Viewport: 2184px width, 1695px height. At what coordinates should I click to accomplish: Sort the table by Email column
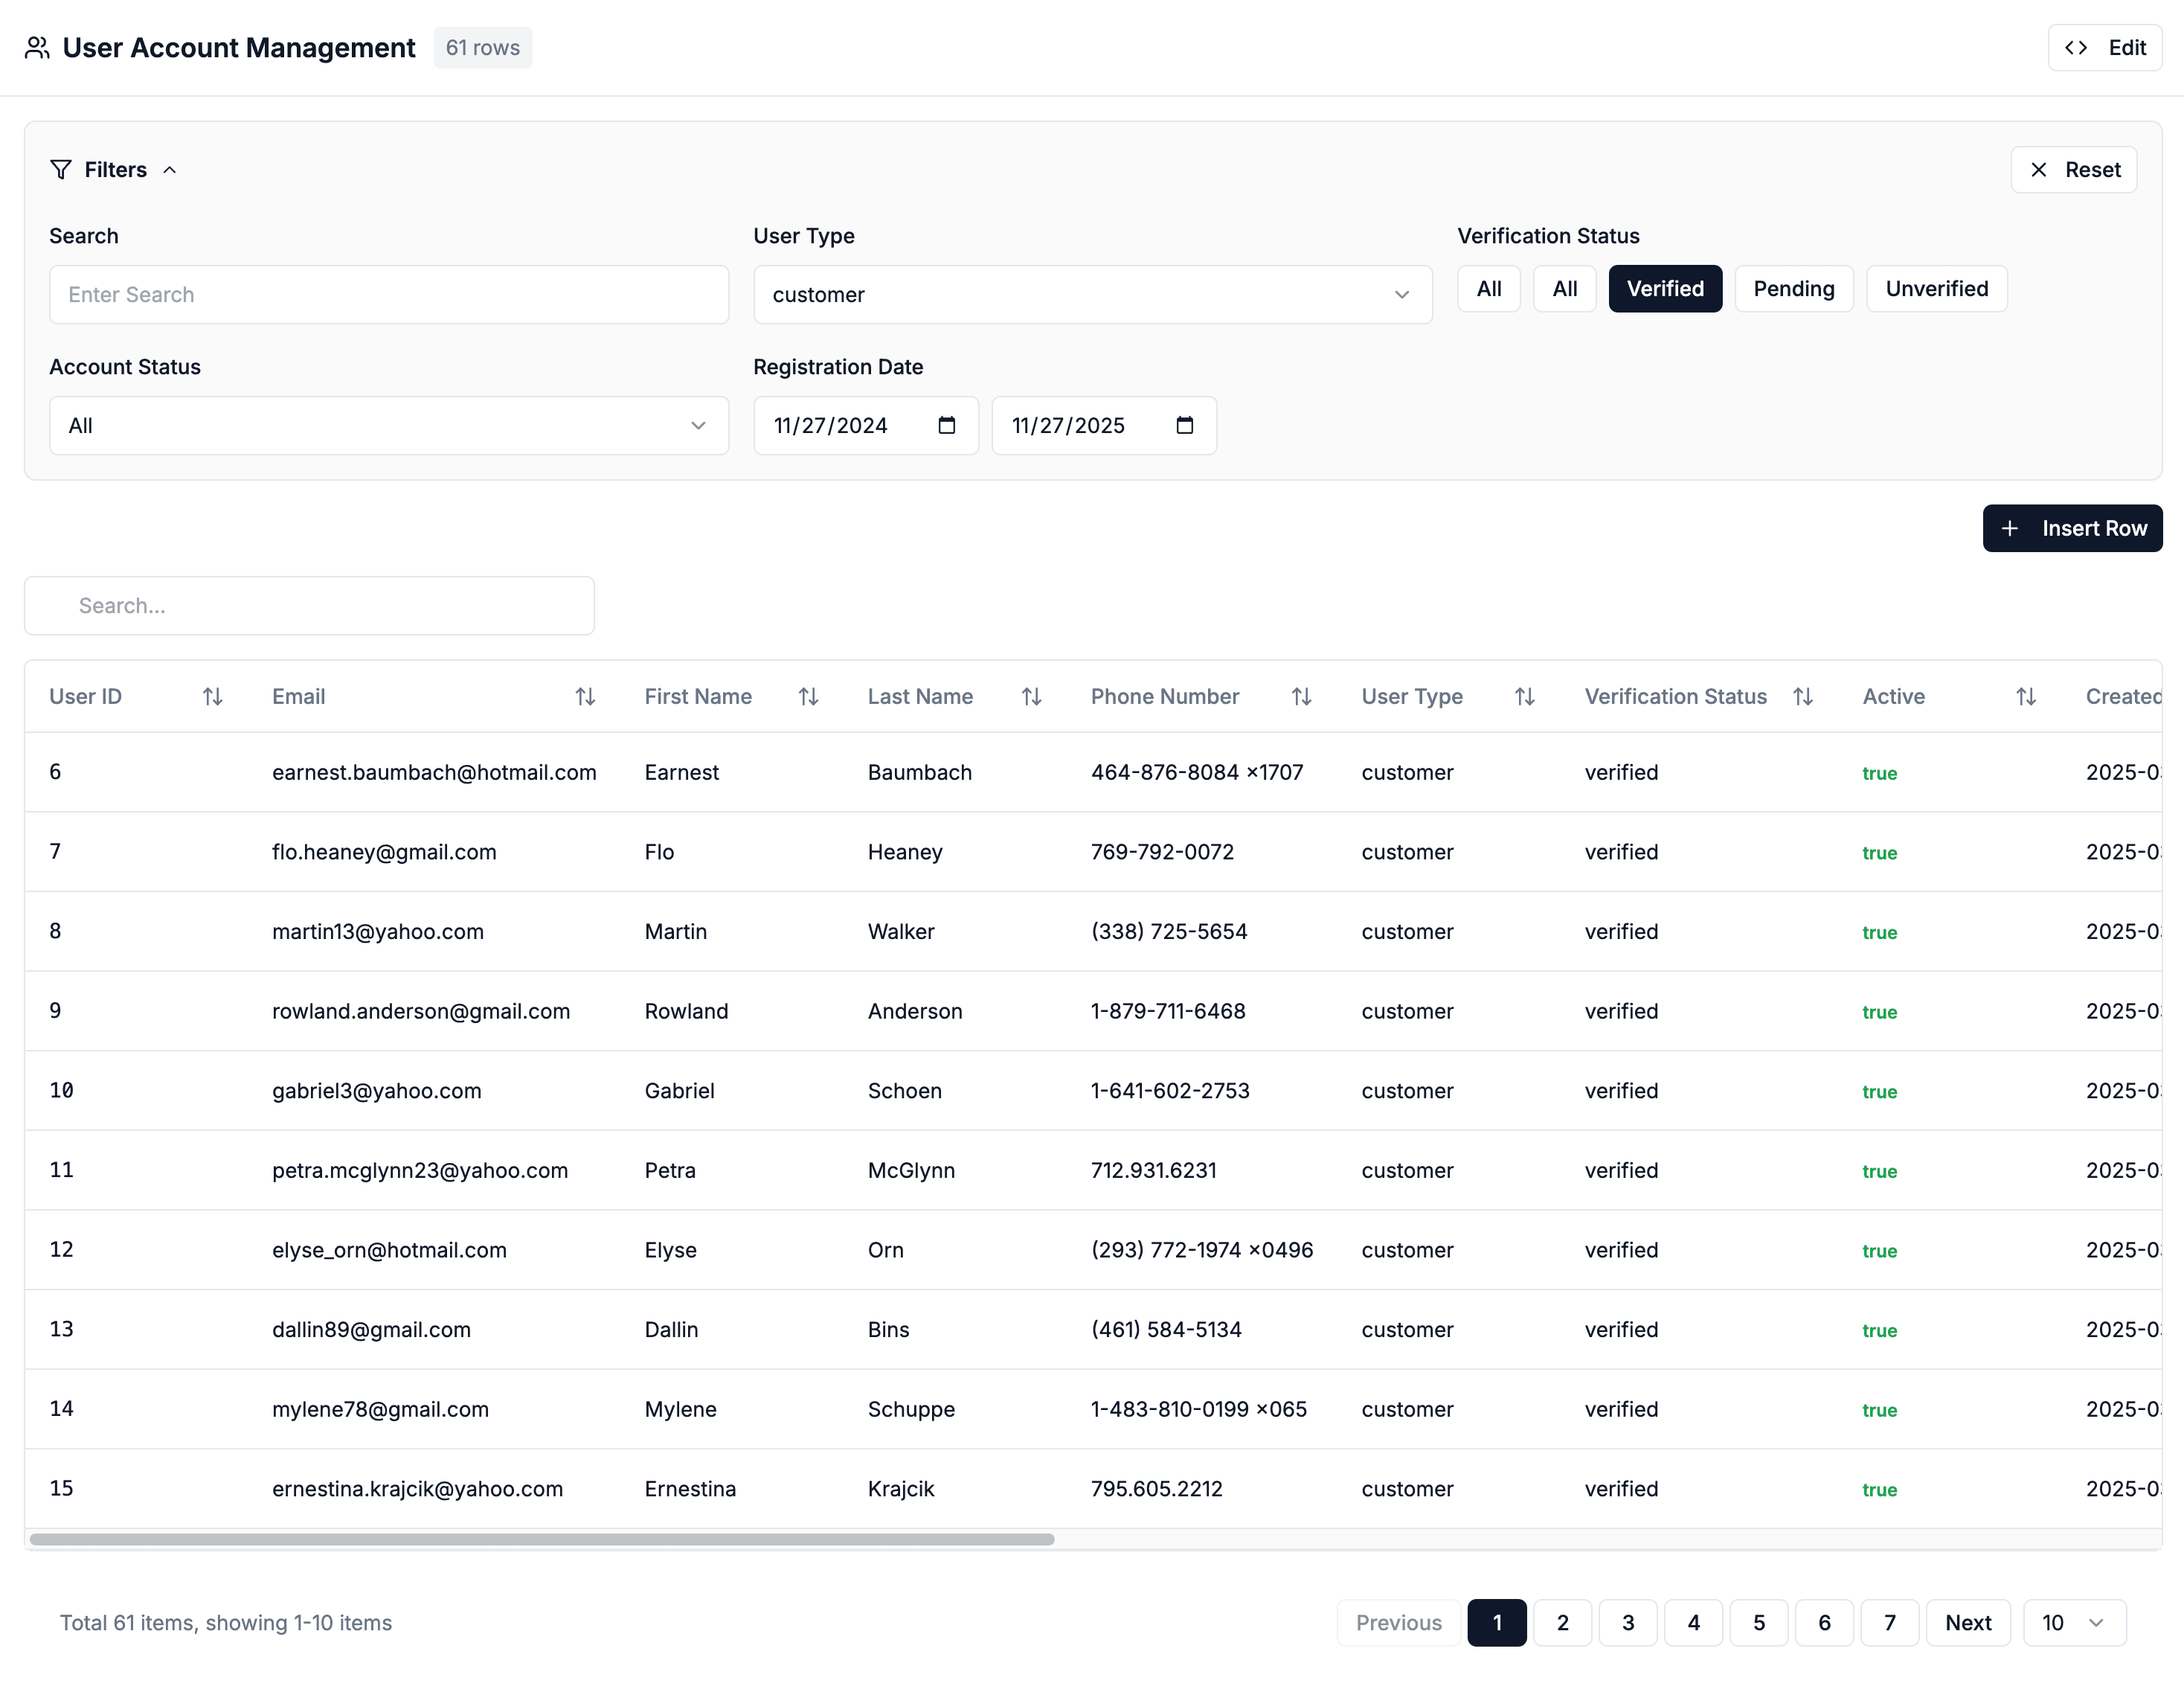585,696
